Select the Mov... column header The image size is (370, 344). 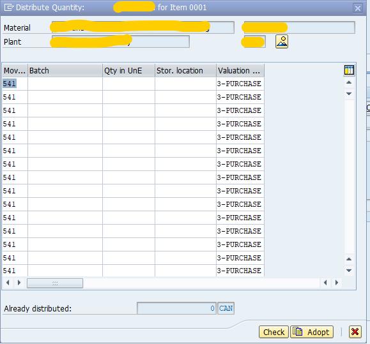click(x=15, y=70)
